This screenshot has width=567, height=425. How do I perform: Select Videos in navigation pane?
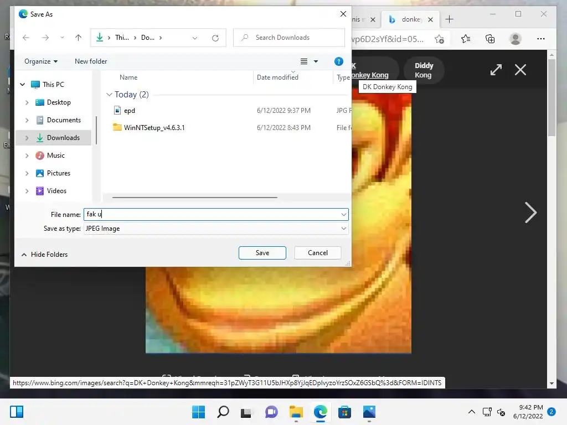tap(51, 191)
